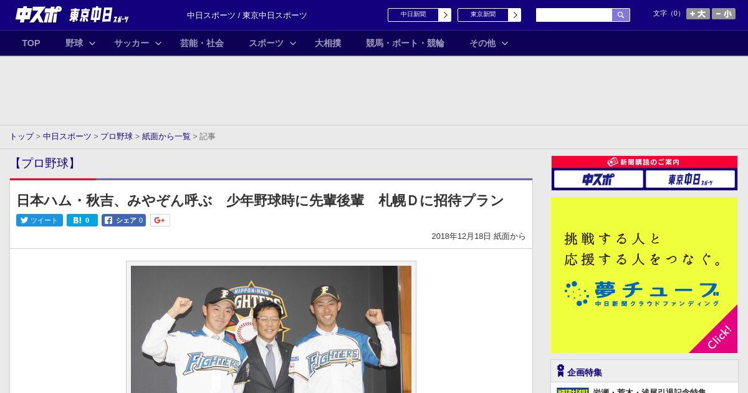Viewport: 748px width, 393px height.
Task: Open the その他 navigation menu
Action: pyautogui.click(x=482, y=43)
